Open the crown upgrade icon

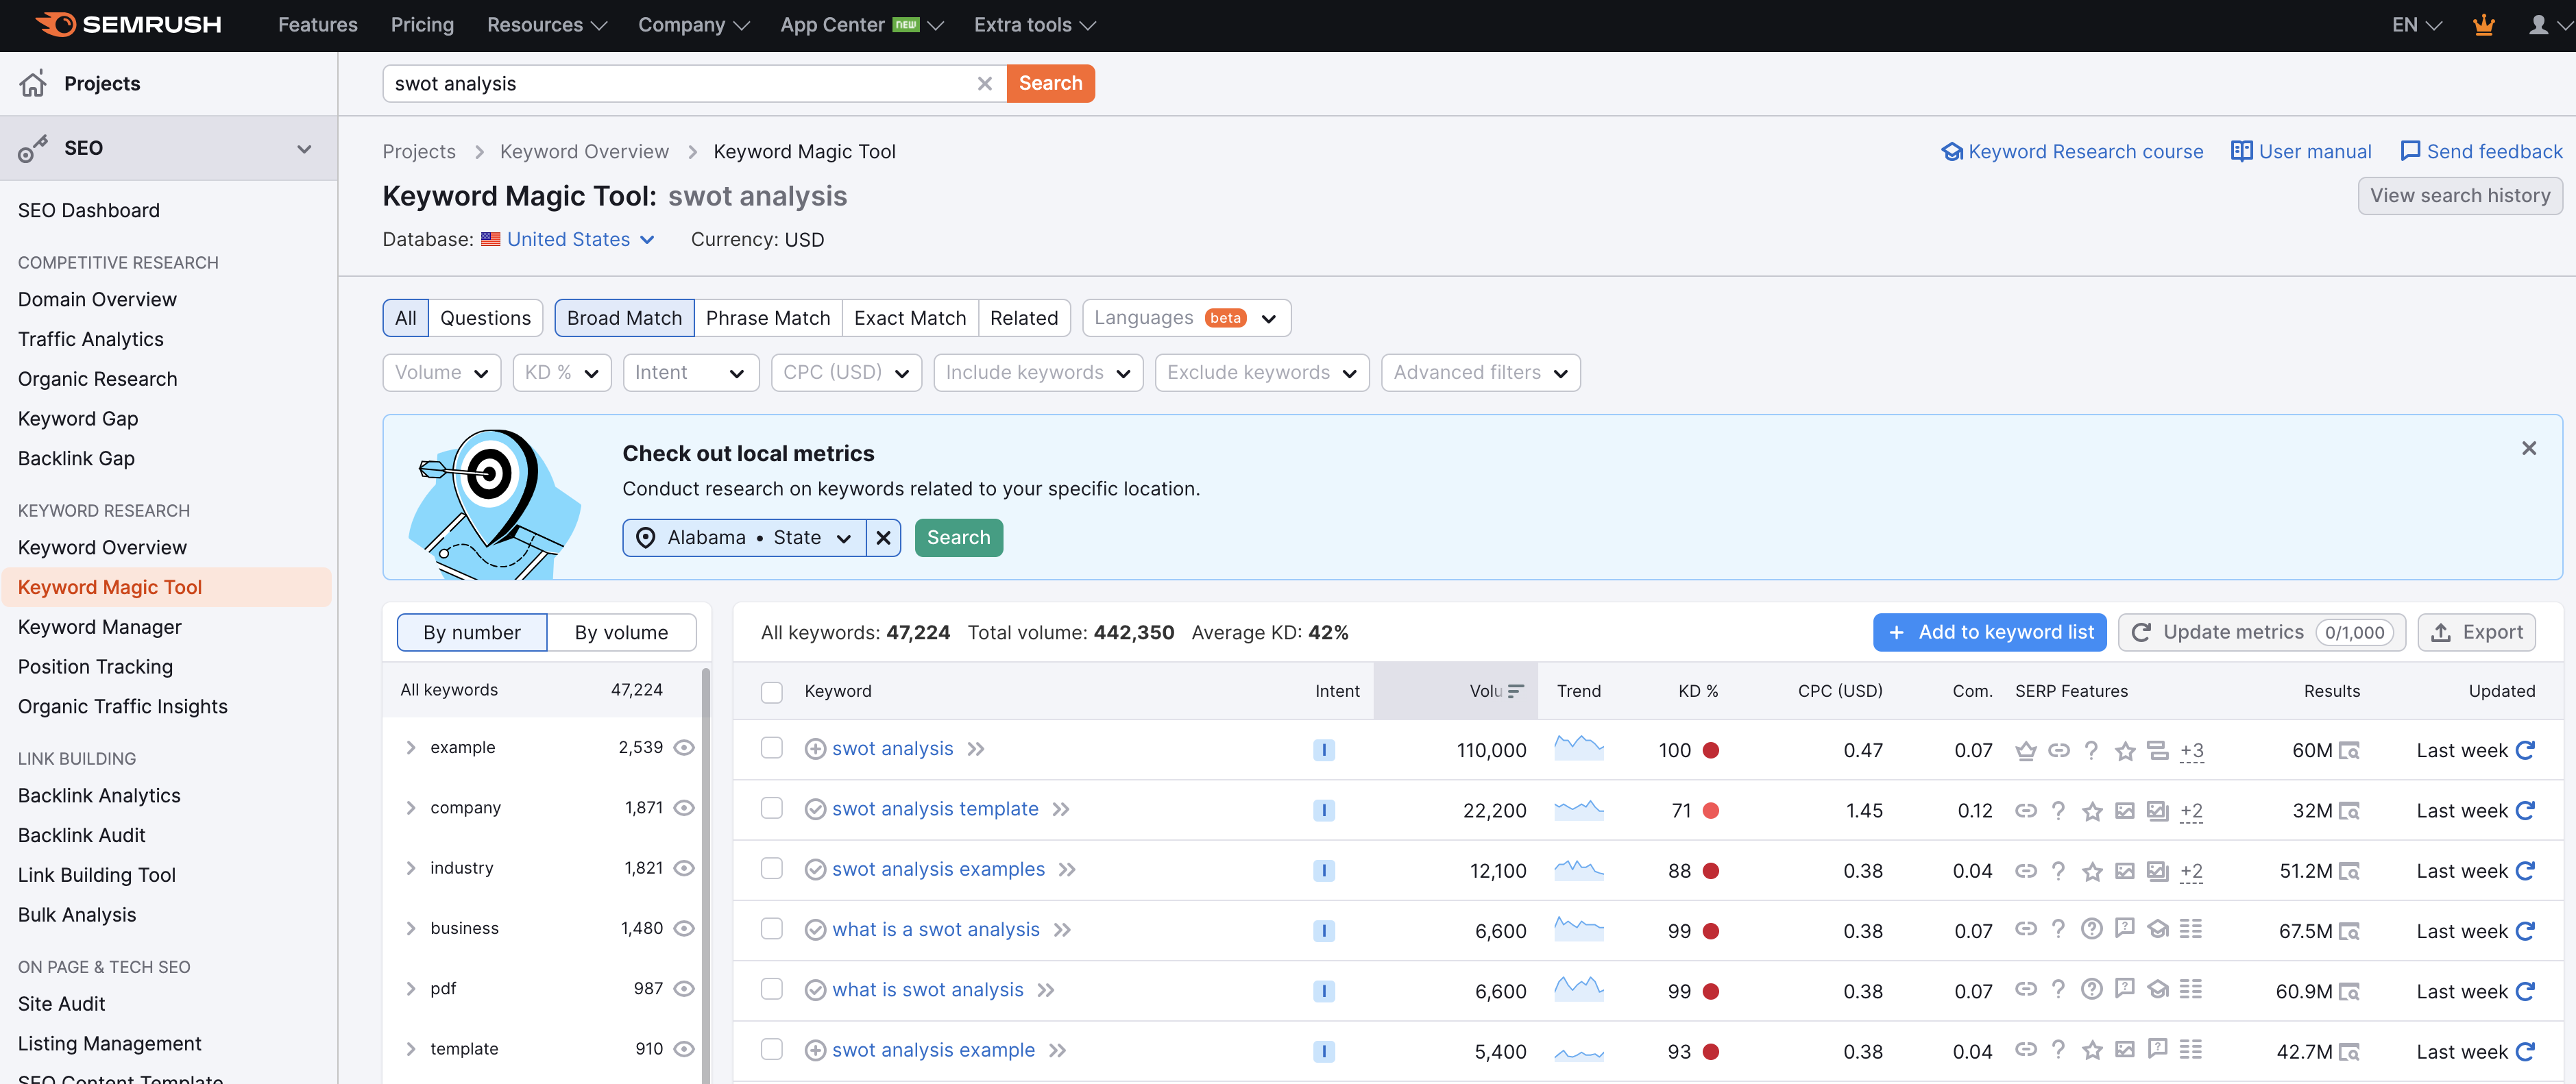[2483, 25]
